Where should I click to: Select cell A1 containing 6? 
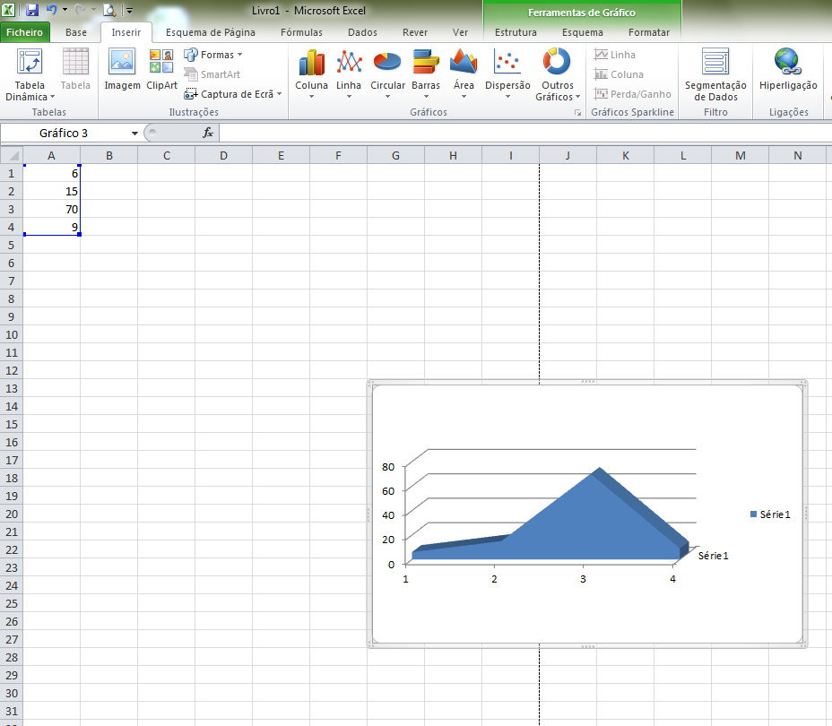[51, 173]
